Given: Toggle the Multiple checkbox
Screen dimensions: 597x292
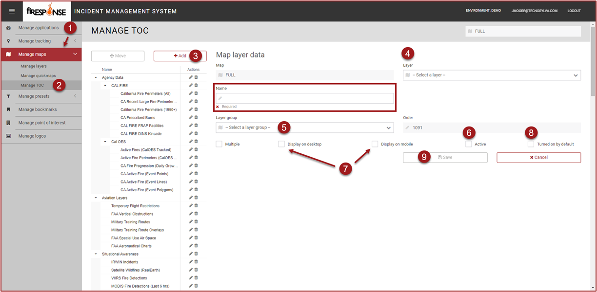Looking at the screenshot, I should (219, 144).
